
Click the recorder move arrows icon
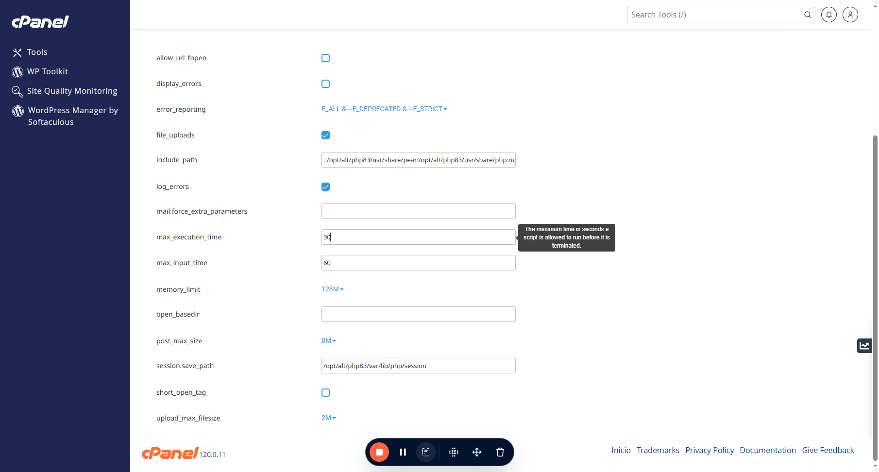pyautogui.click(x=477, y=452)
